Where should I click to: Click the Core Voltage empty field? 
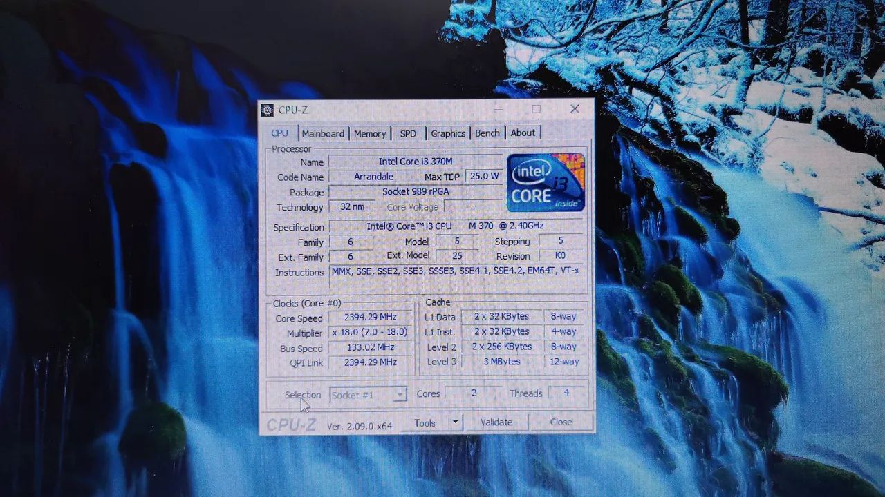[473, 206]
